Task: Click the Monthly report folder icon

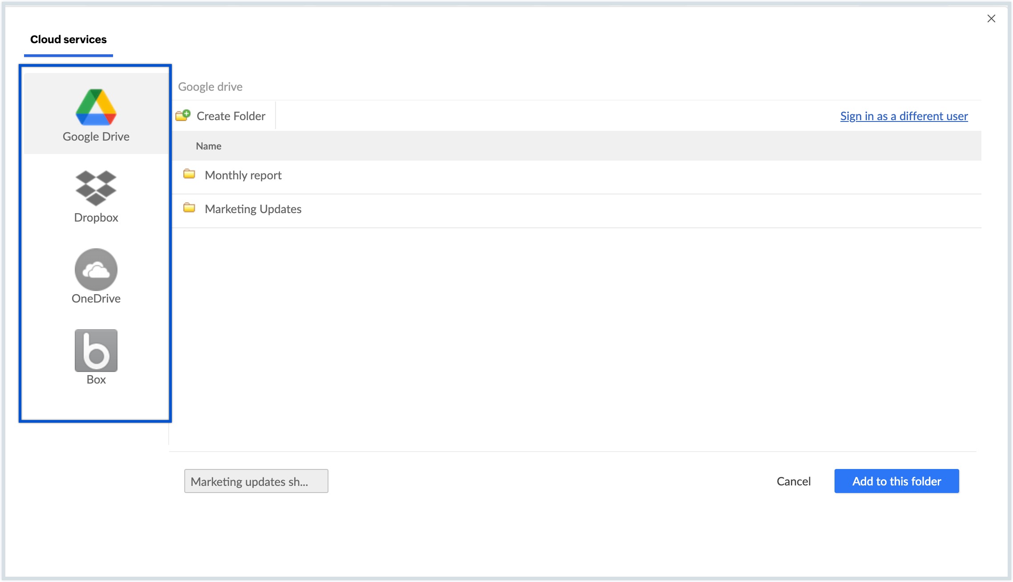Action: tap(189, 174)
